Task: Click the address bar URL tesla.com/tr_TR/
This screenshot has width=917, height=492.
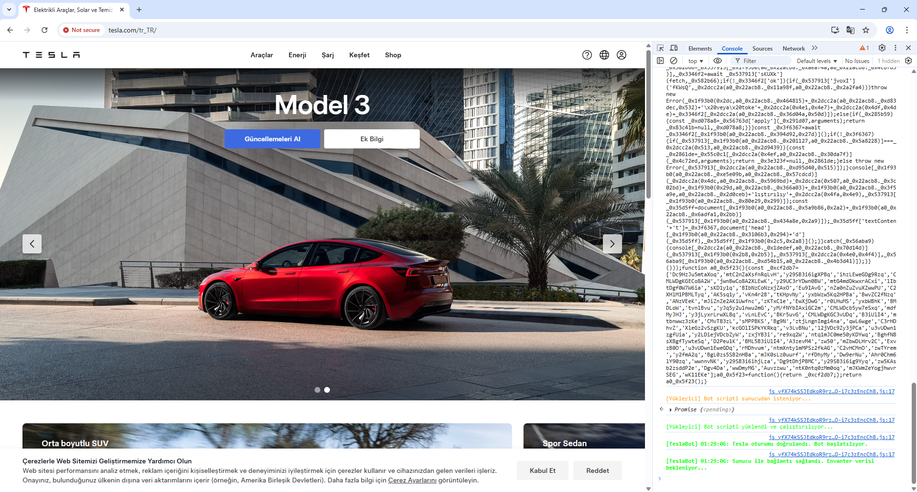Action: (132, 30)
